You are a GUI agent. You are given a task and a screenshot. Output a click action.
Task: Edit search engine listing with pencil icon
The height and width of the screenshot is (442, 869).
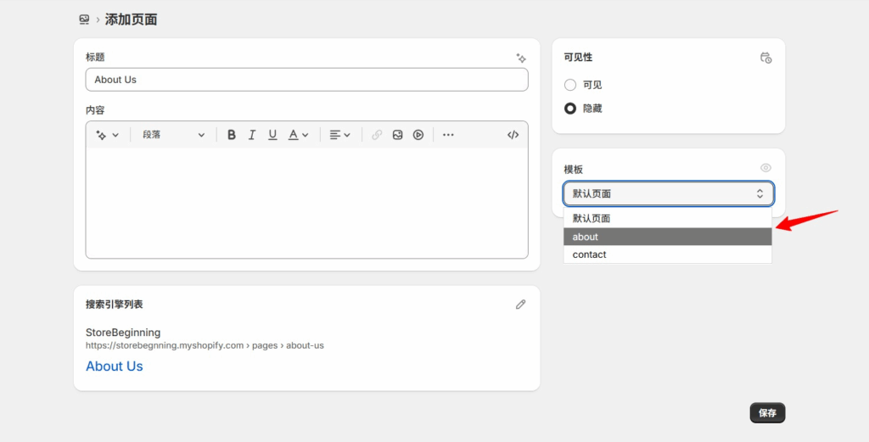tap(521, 305)
